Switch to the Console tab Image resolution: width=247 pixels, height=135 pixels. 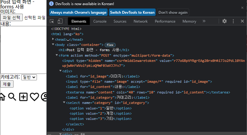pos(100,21)
